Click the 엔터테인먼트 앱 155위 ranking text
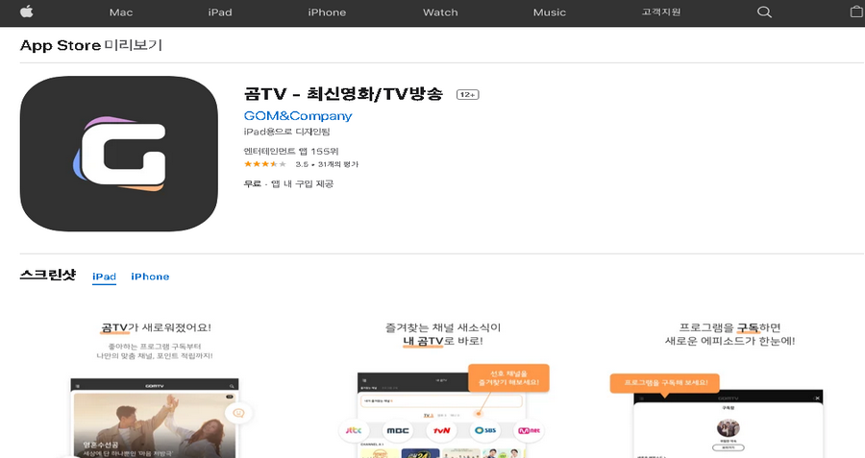The height and width of the screenshot is (458, 865). (291, 151)
